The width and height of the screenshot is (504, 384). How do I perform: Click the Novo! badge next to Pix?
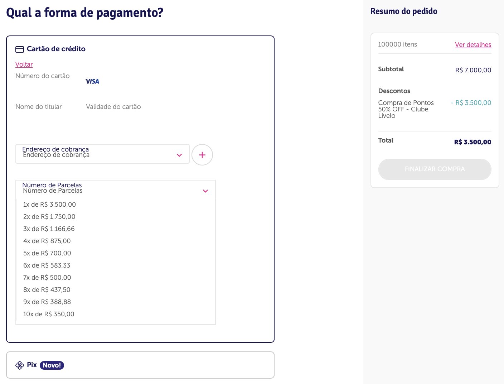coord(52,365)
